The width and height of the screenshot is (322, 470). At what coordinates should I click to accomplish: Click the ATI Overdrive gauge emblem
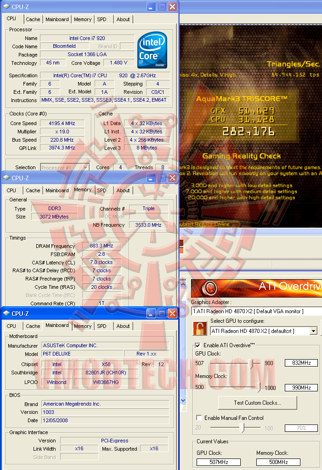click(209, 288)
